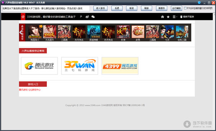Open 最新开服表 server list link
The height and width of the screenshot is (131, 216).
[x=187, y=17]
